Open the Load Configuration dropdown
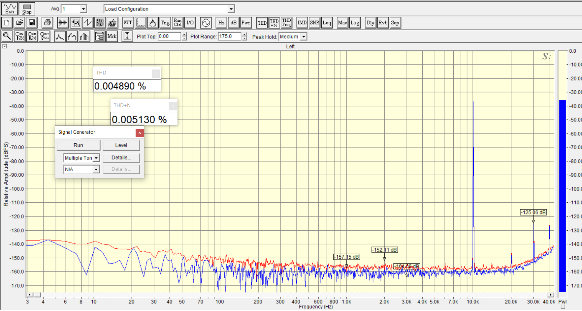This screenshot has height=311, width=582. [231, 9]
